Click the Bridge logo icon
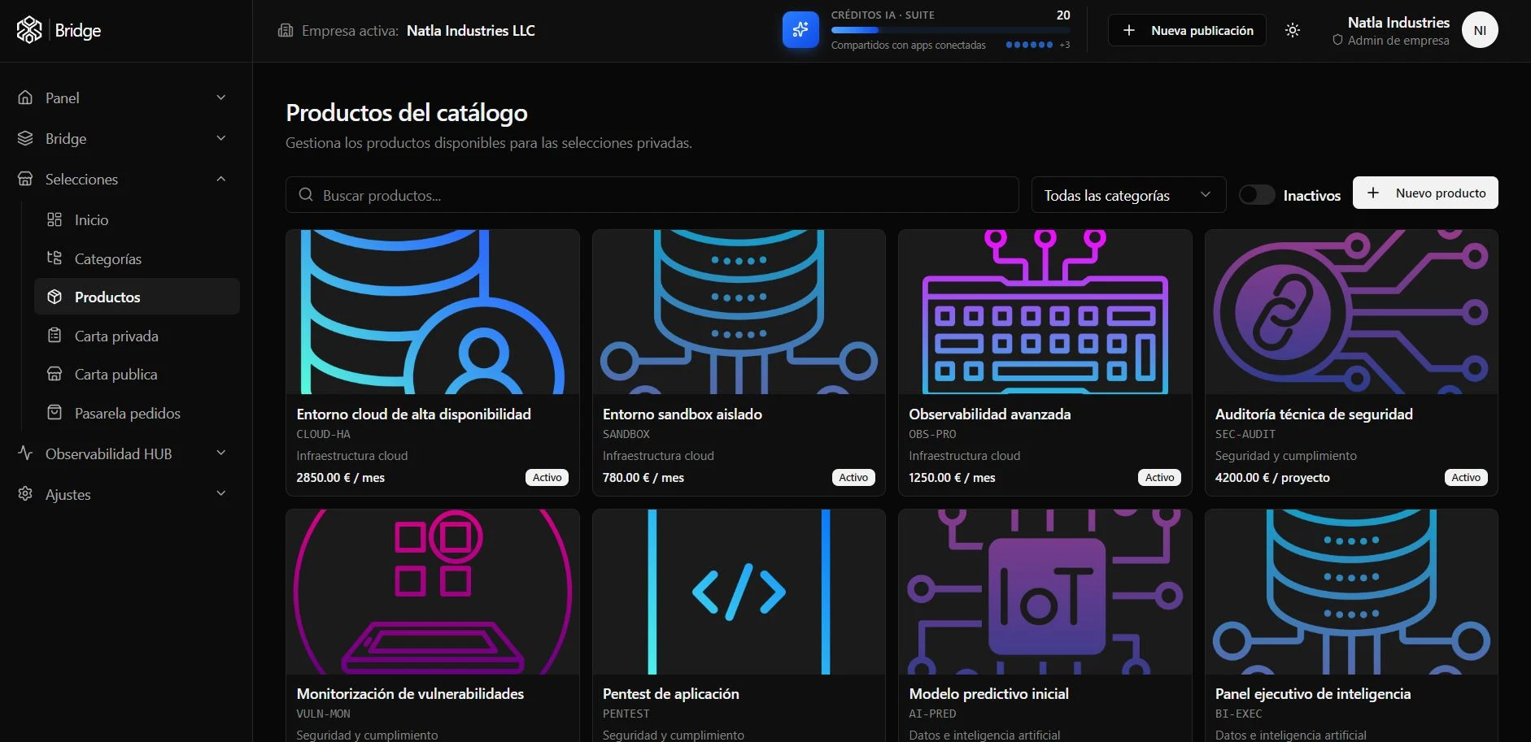 coord(29,30)
